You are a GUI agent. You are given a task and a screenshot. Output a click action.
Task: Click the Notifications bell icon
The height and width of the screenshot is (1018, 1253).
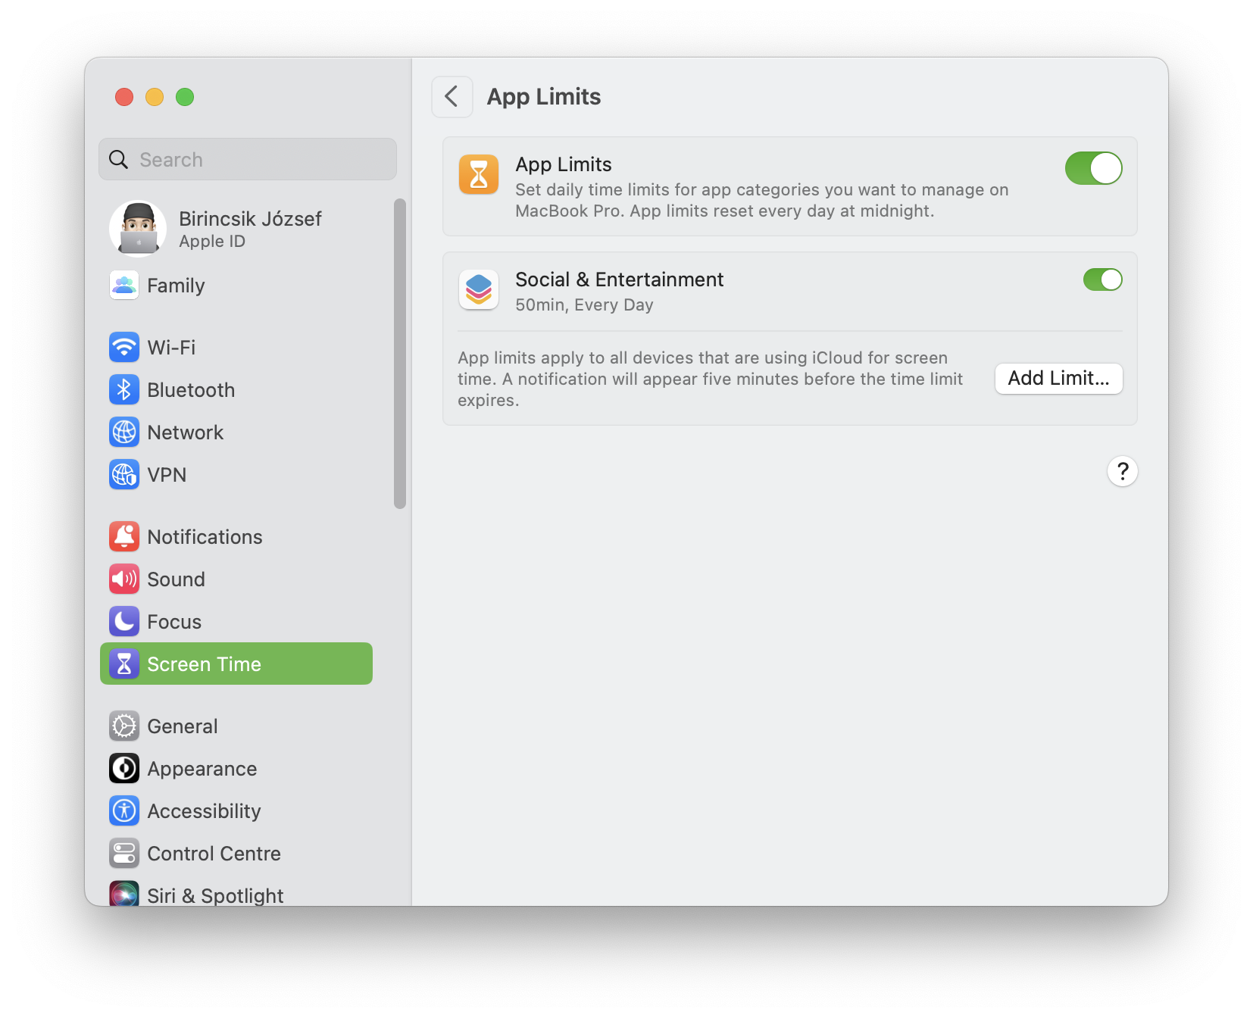click(x=124, y=537)
